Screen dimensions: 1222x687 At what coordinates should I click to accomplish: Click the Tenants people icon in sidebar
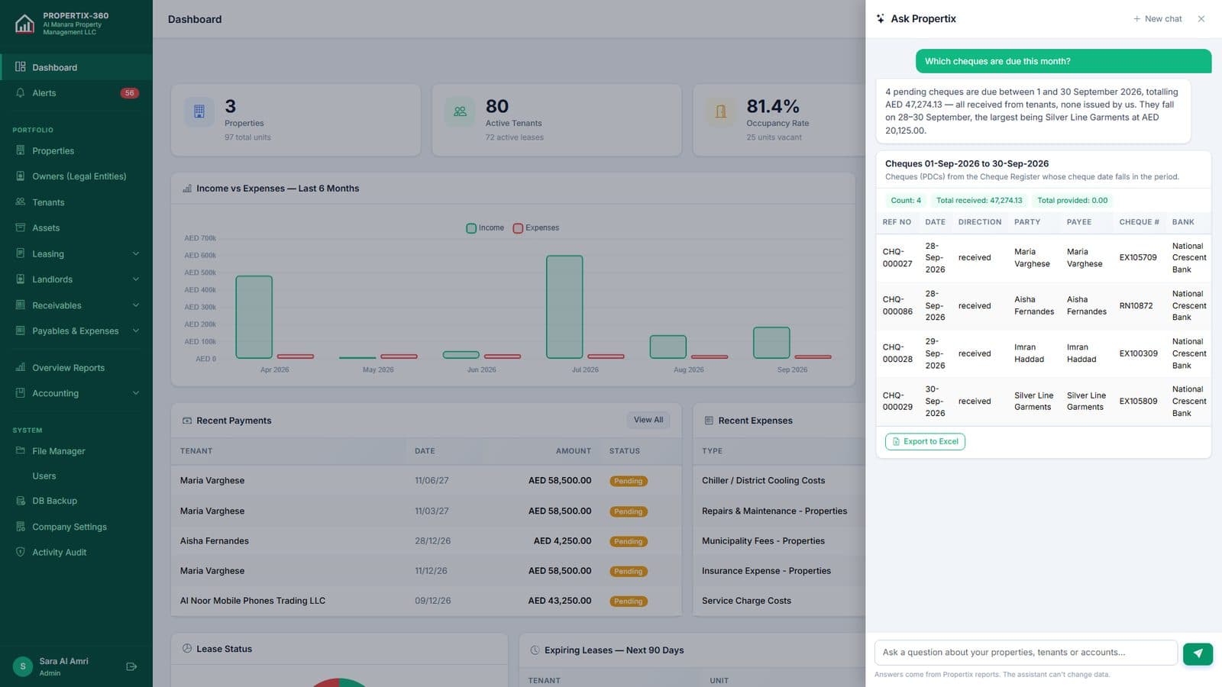click(x=21, y=202)
